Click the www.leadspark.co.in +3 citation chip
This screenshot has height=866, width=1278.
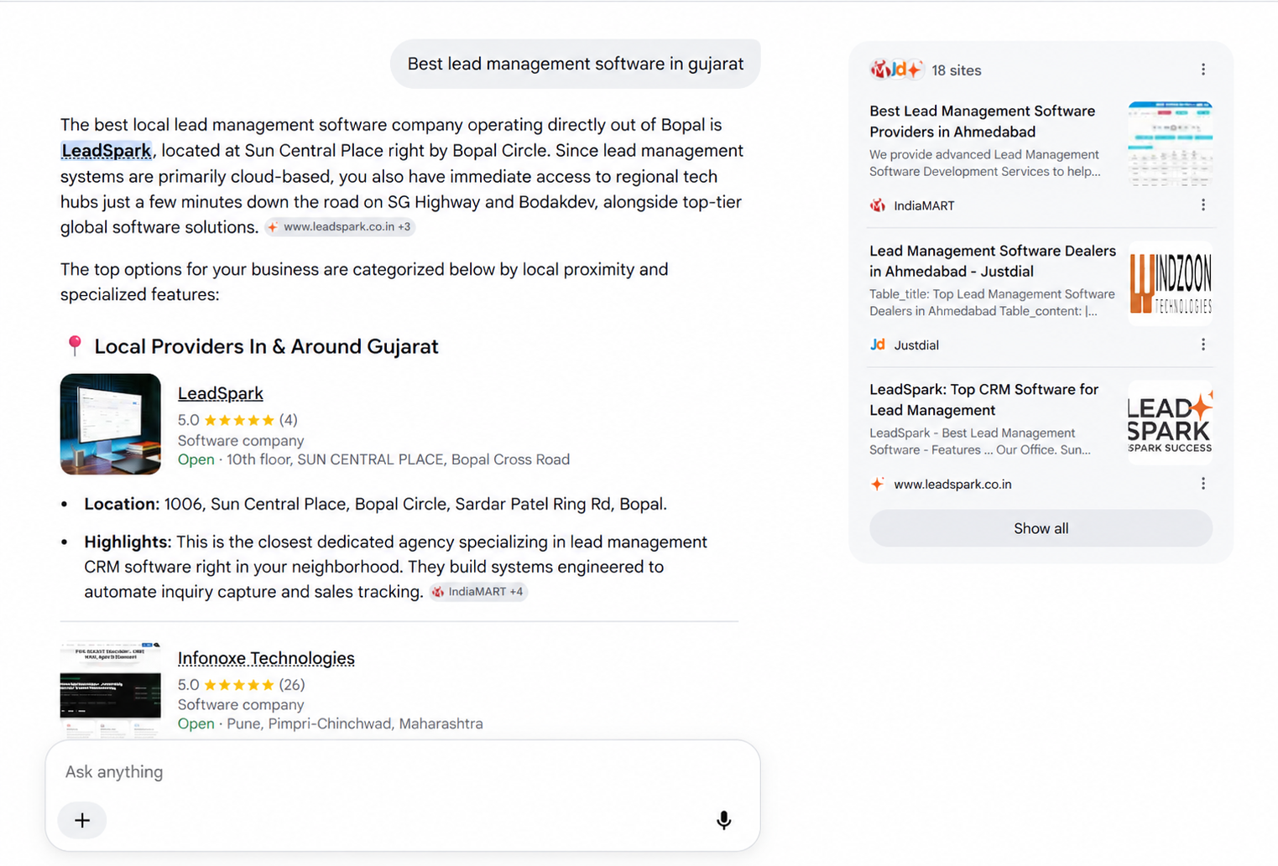click(x=340, y=226)
